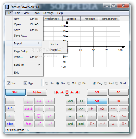Open the Tools menu
Screen dimensions: 136x139
(x=36, y=13)
